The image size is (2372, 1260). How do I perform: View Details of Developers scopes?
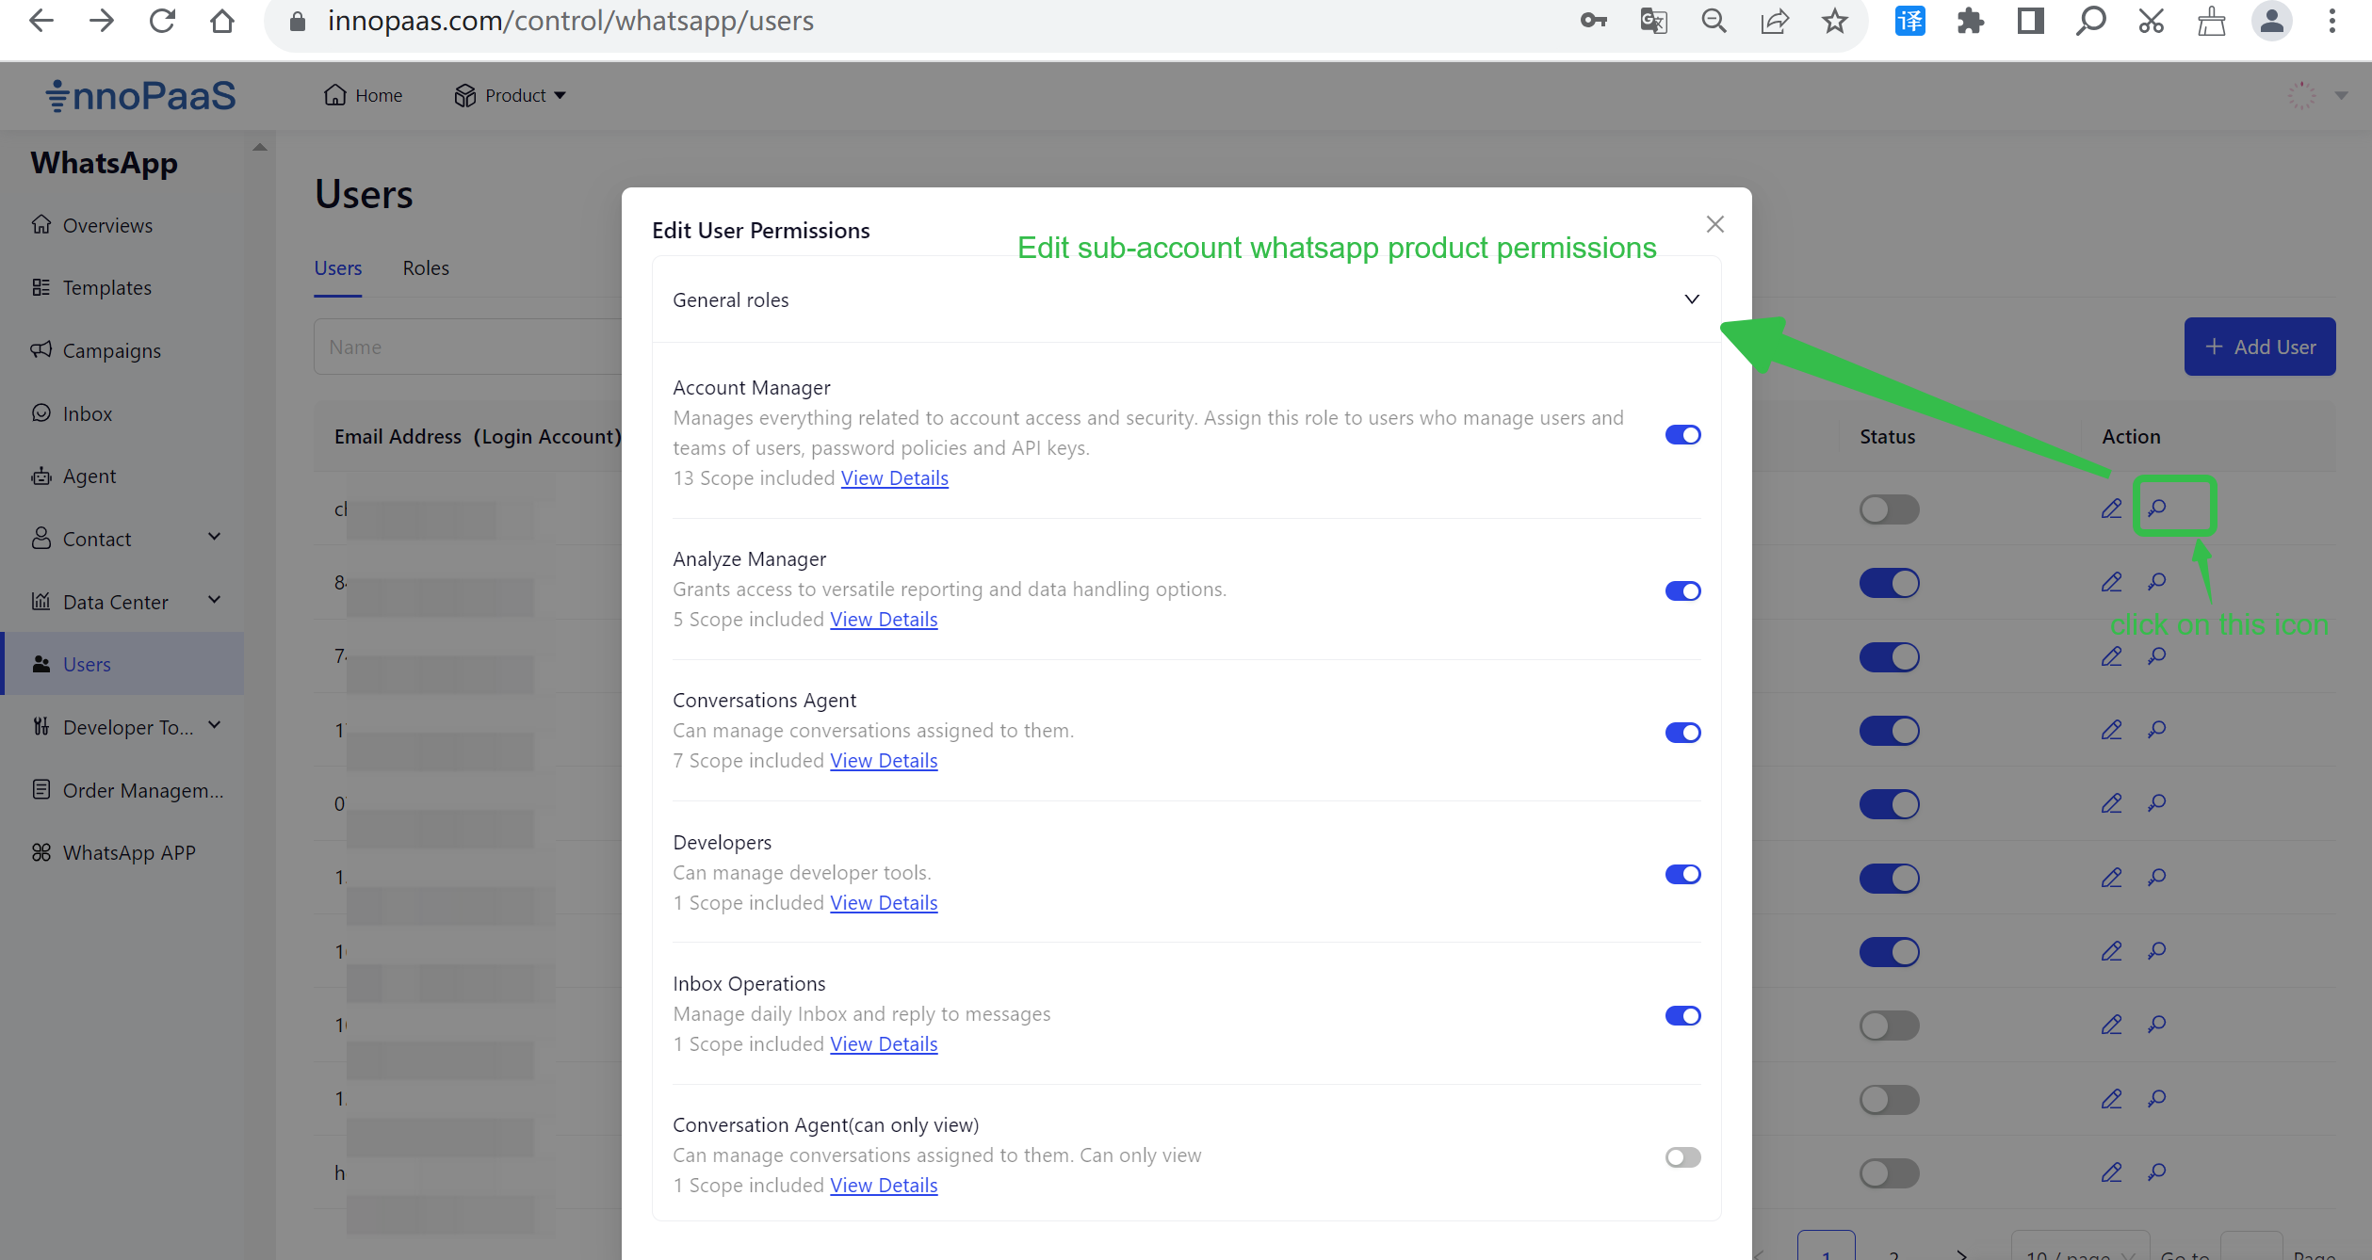[884, 903]
